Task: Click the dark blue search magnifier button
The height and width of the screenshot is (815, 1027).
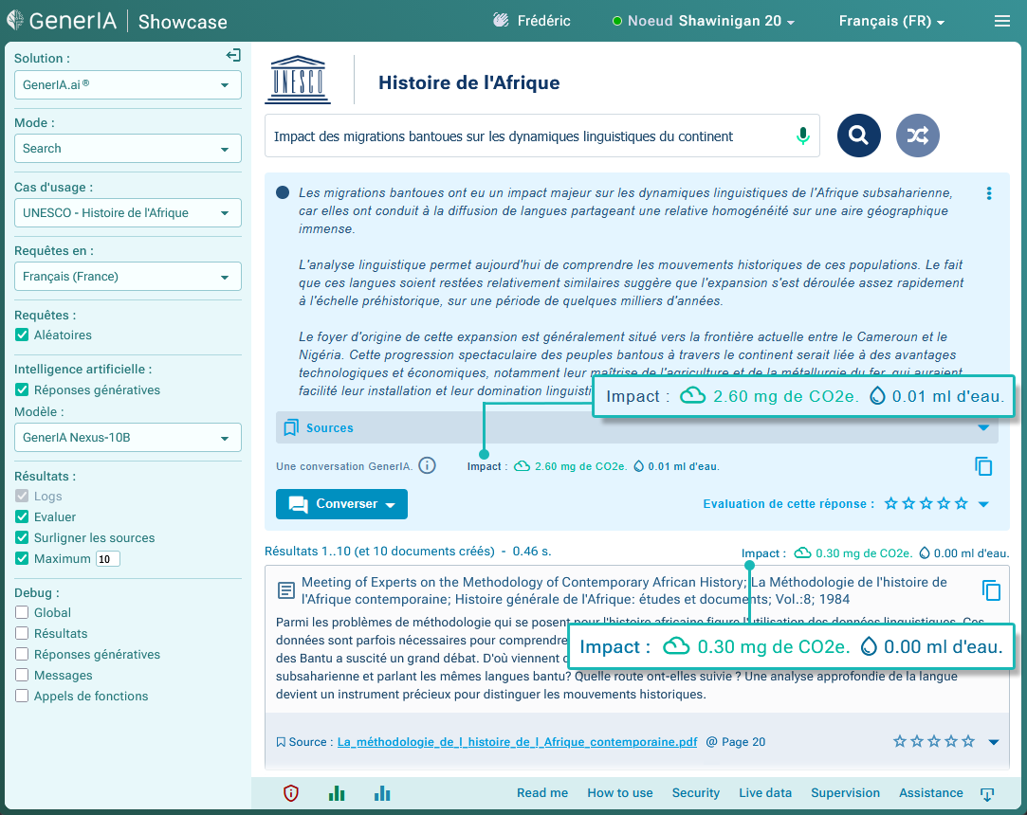Action: (858, 136)
